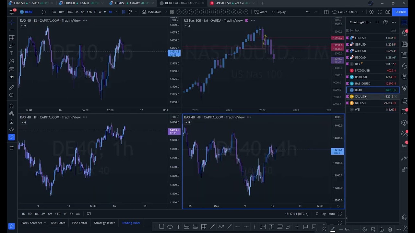Image resolution: width=415 pixels, height=233 pixels.
Task: Expand the timeframe dropdown arrow after 4h
Action: [116, 12]
